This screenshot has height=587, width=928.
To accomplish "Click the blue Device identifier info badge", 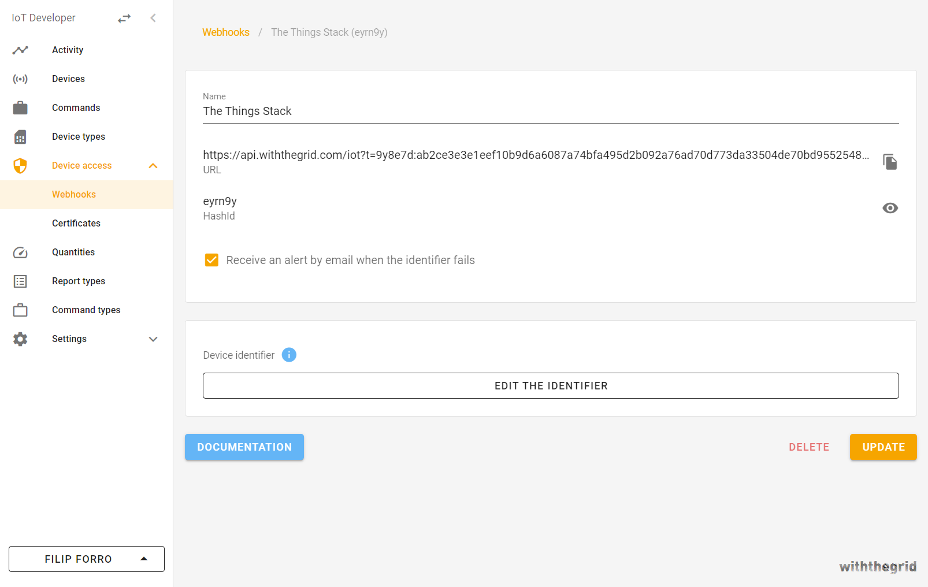I will pyautogui.click(x=288, y=355).
